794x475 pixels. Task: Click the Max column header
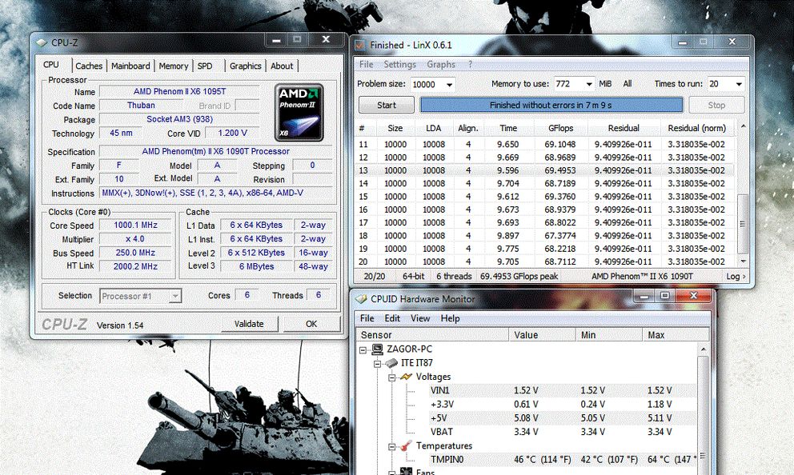(x=676, y=335)
